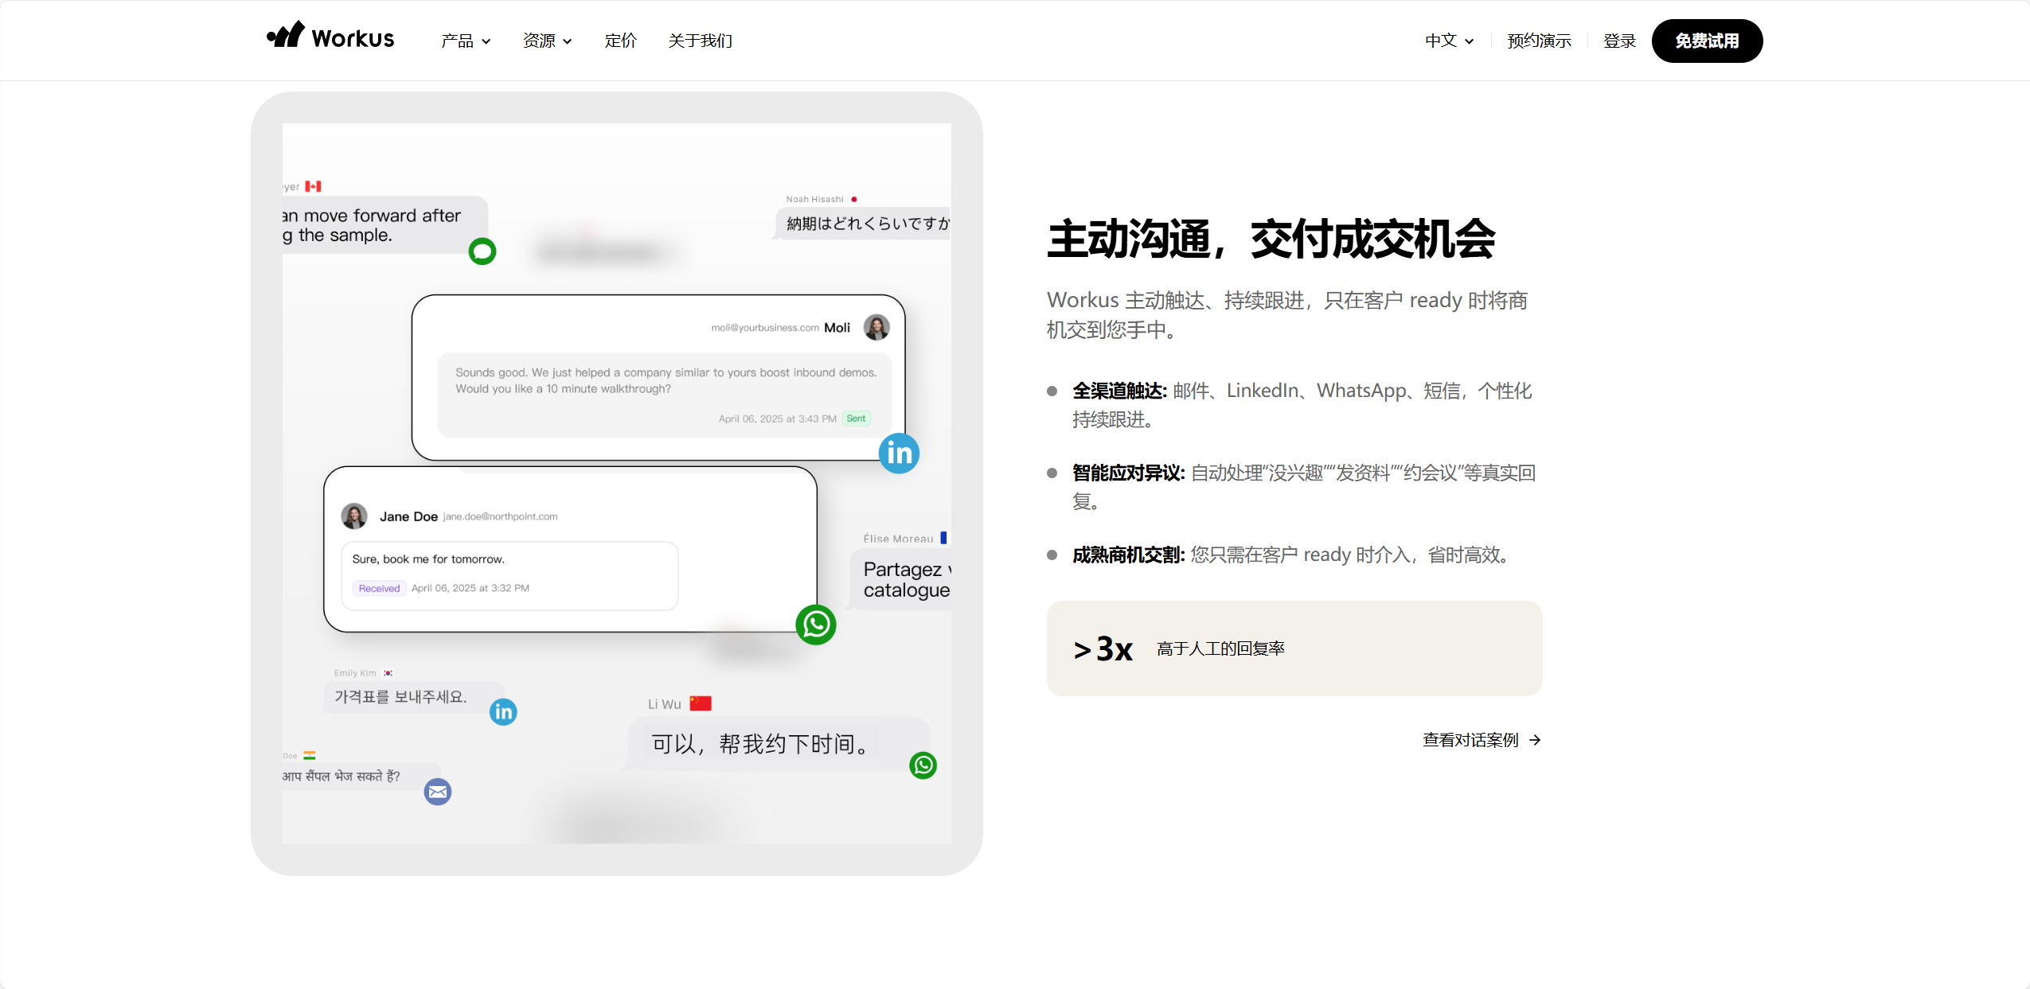Click the Workus logo icon
The width and height of the screenshot is (2030, 989).
pos(286,34)
